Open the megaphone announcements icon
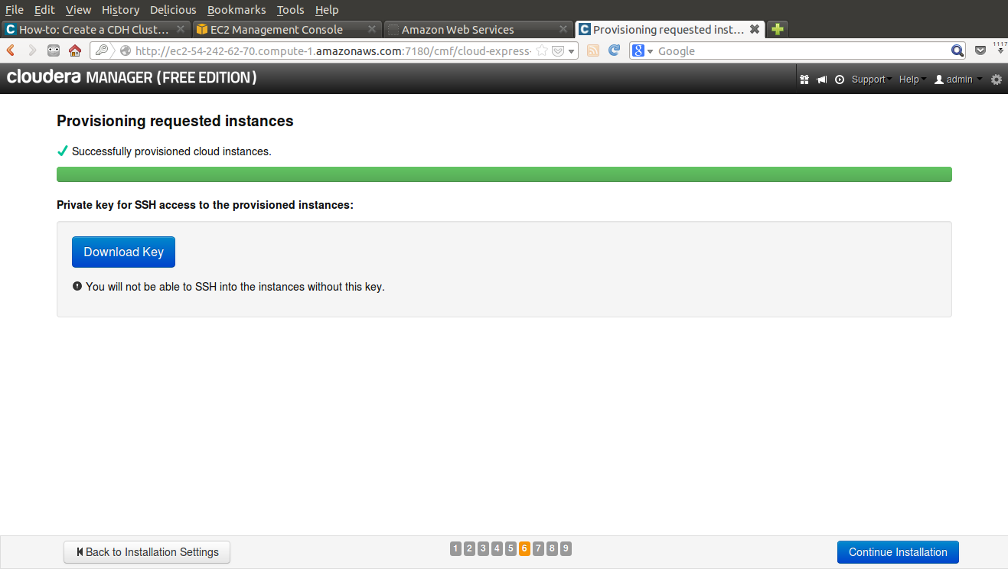Viewport: 1008px width, 569px height. (x=822, y=80)
